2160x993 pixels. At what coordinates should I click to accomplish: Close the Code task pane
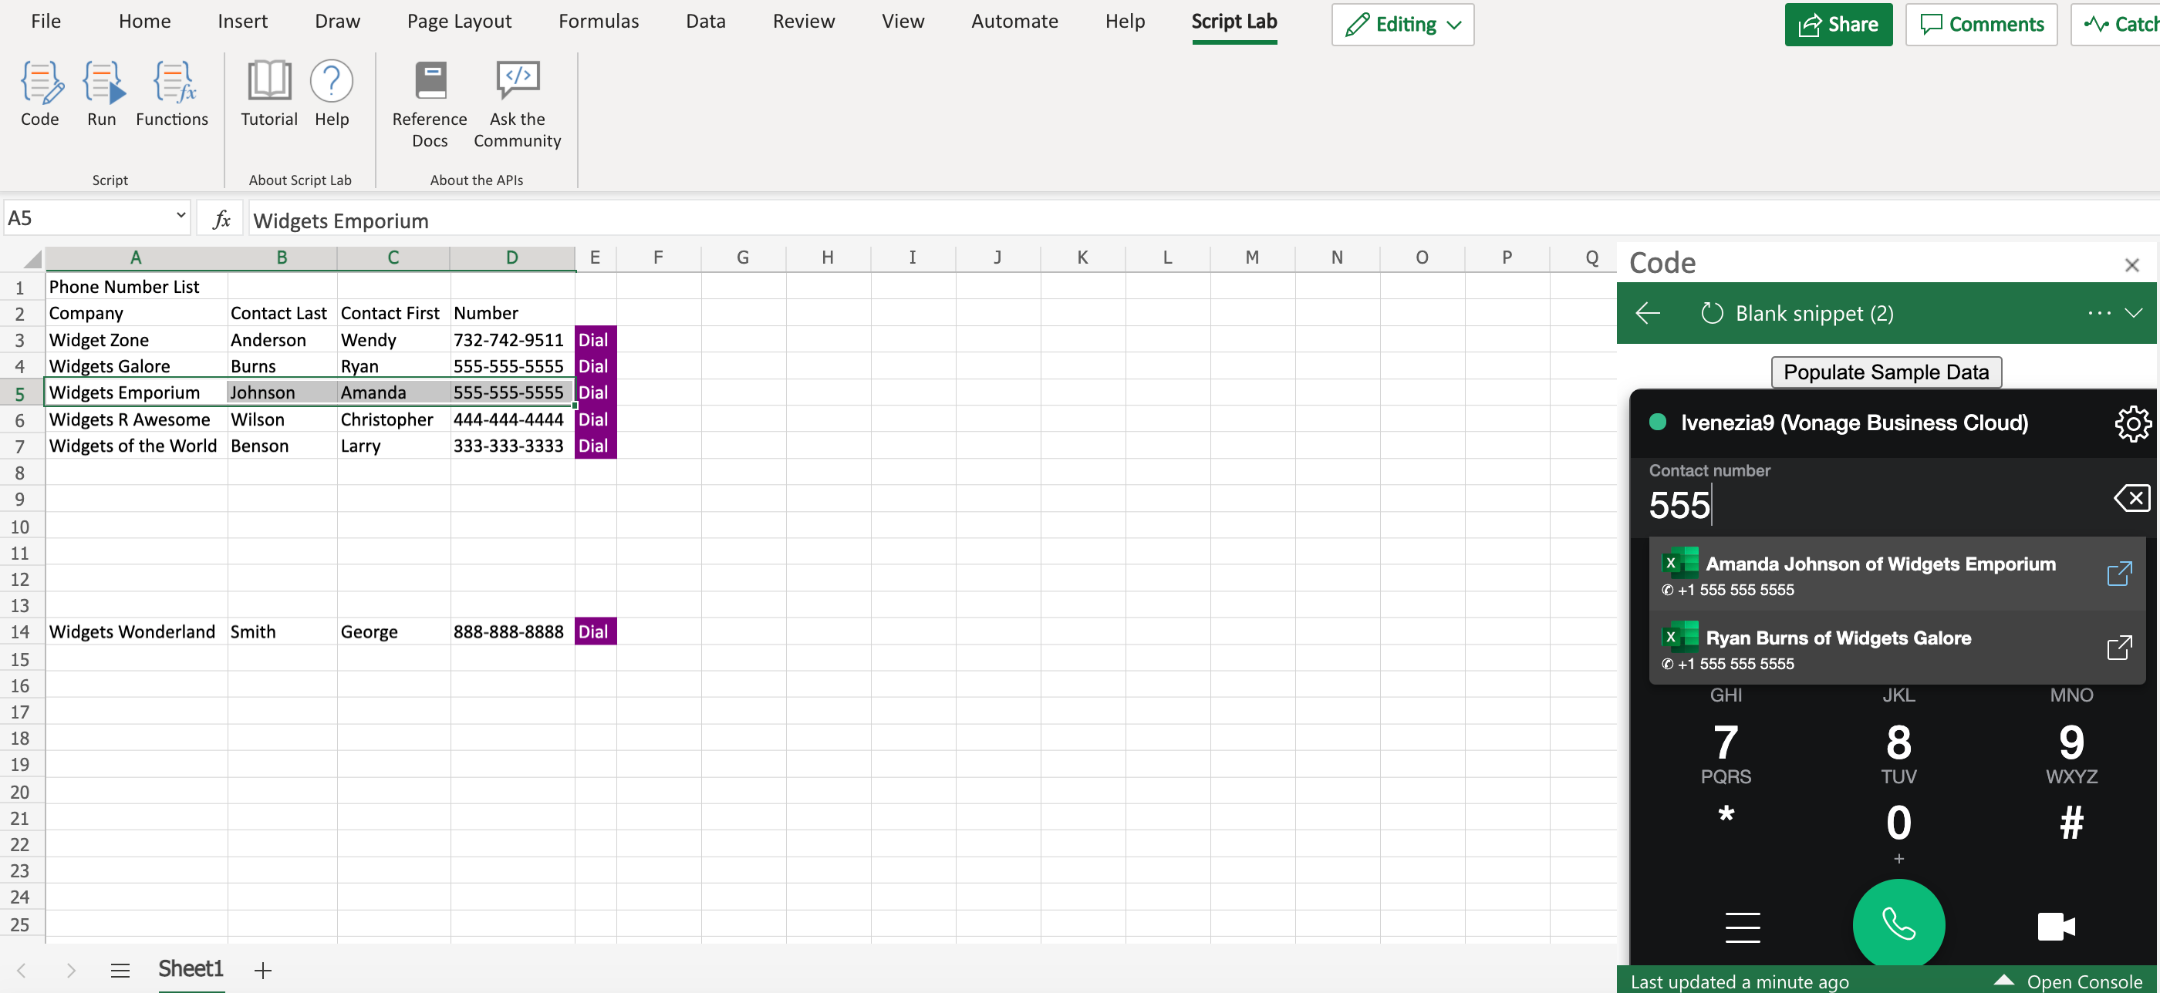(x=2132, y=266)
